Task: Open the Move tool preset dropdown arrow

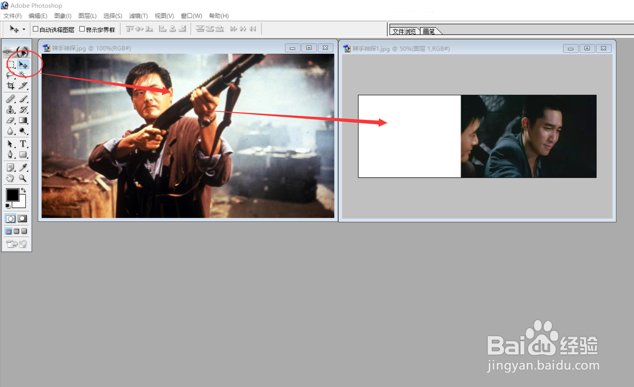Action: [x=24, y=29]
